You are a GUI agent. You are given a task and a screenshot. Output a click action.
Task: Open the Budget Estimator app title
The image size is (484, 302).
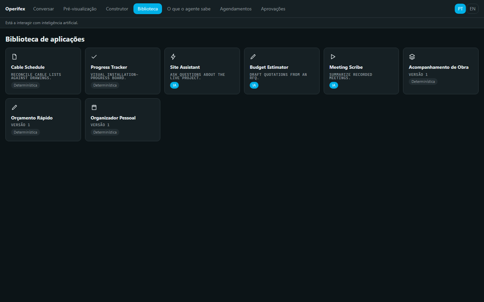(x=269, y=67)
